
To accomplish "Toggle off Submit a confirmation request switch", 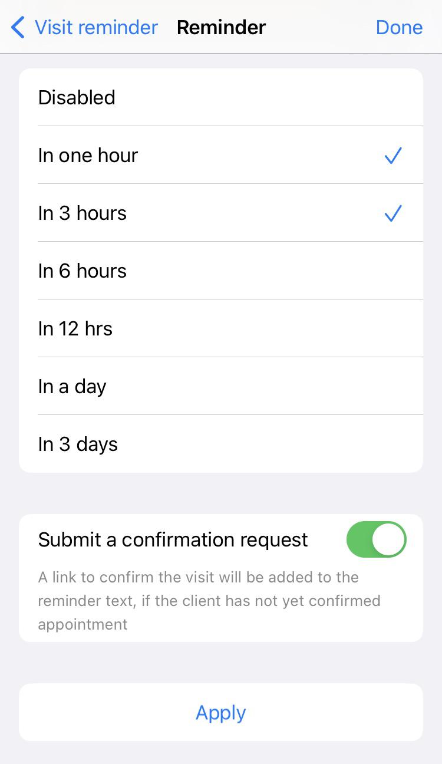I will point(377,539).
